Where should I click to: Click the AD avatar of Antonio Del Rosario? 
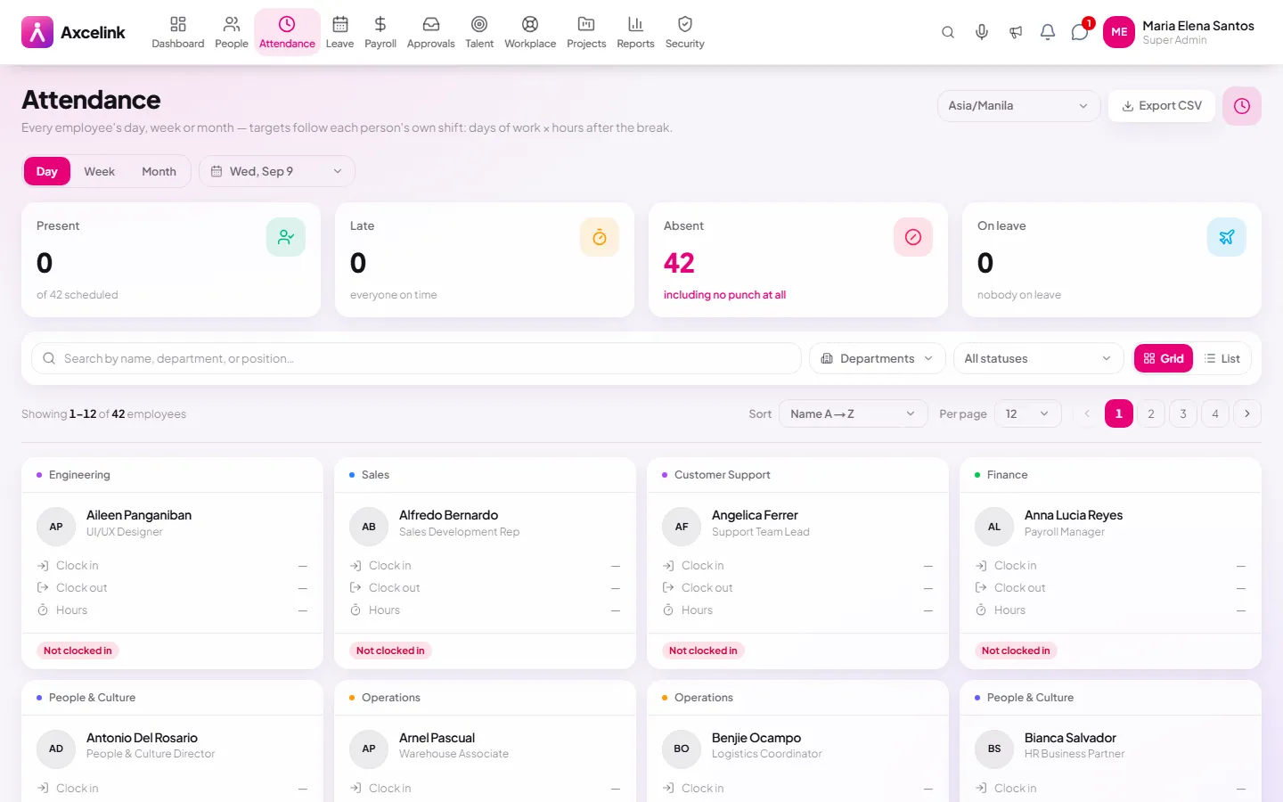(x=56, y=749)
